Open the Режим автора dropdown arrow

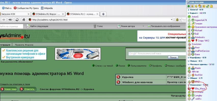(x=143, y=26)
